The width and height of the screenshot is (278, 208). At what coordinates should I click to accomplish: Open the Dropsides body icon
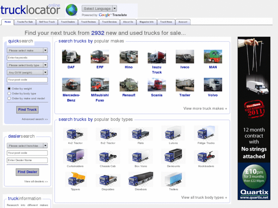(108, 181)
